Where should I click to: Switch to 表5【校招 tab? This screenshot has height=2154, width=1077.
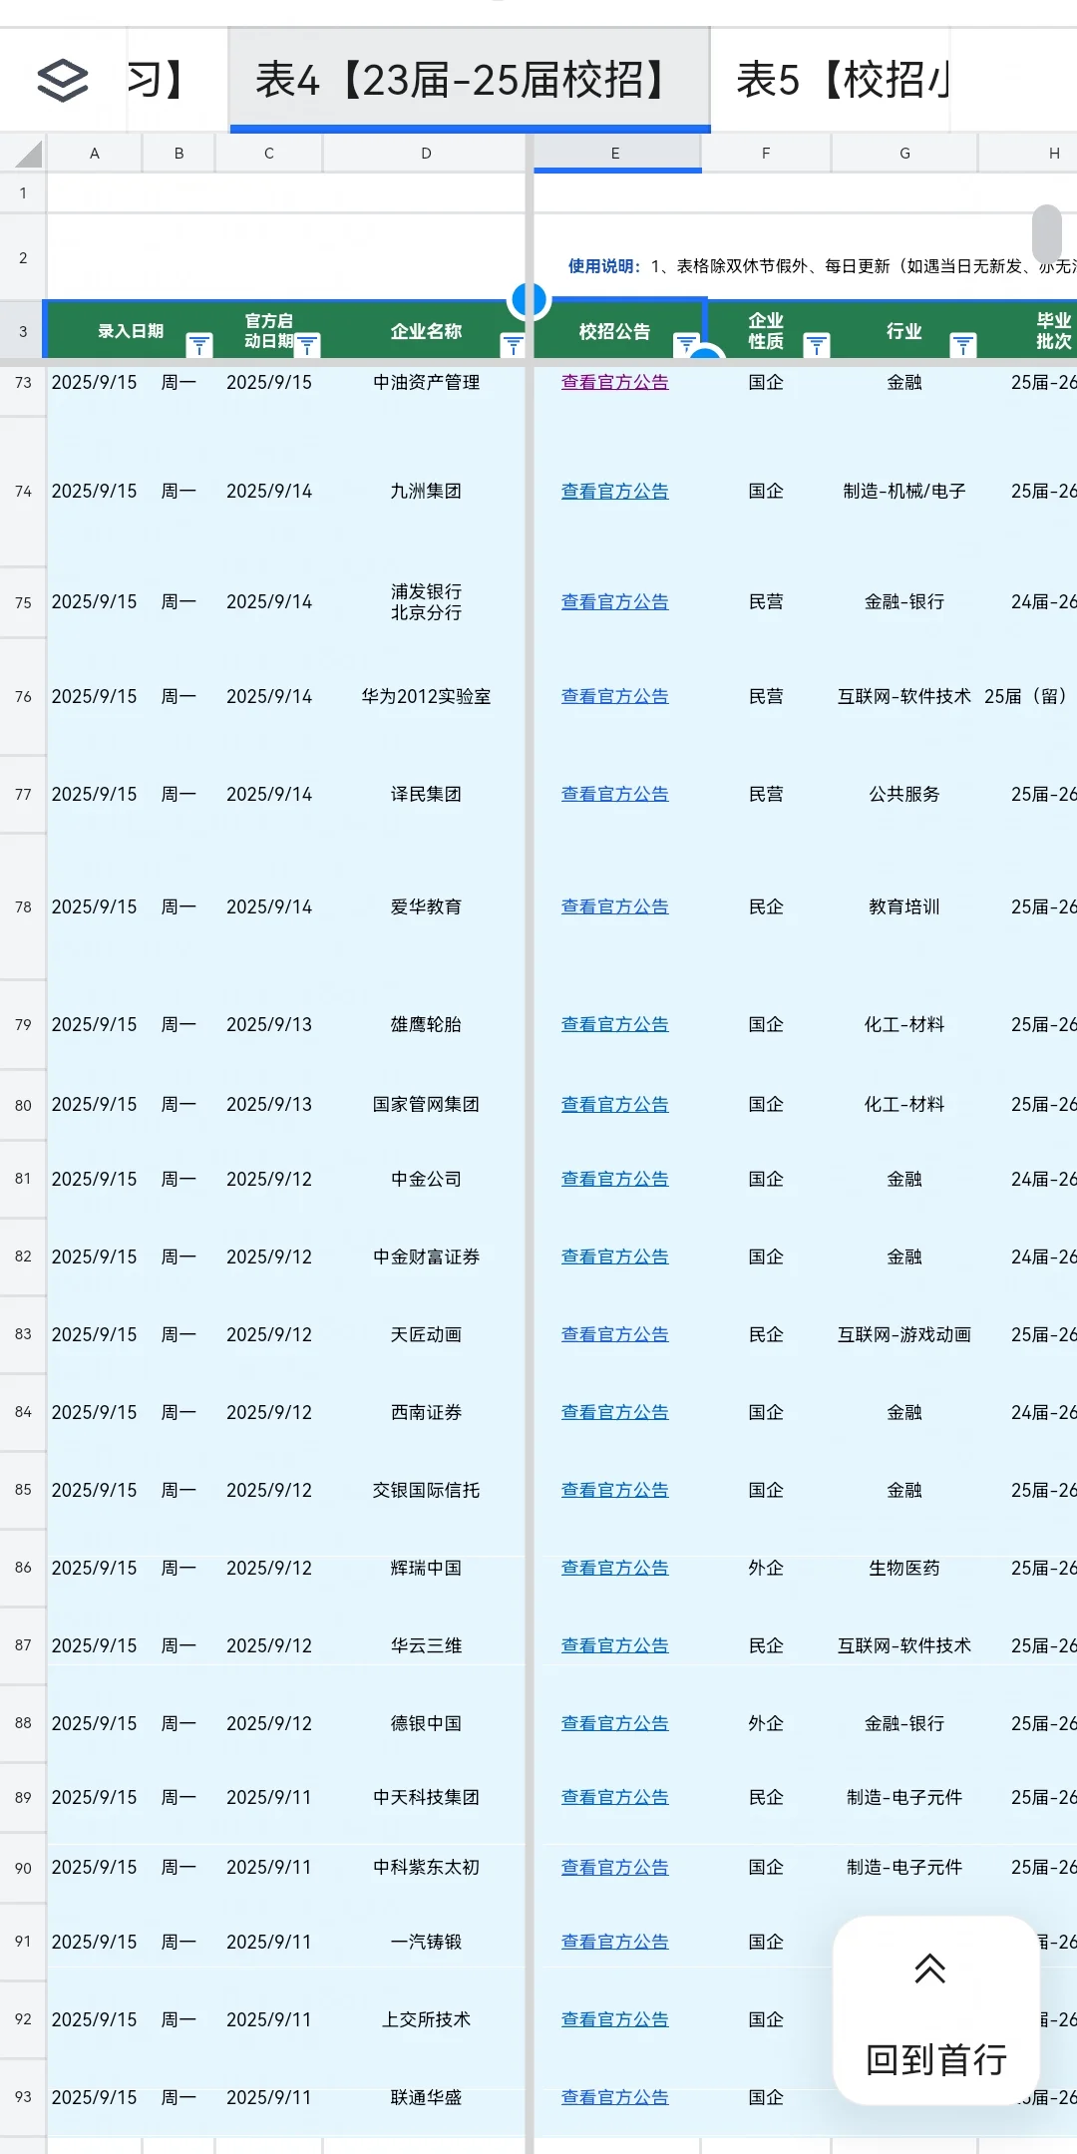point(843,80)
